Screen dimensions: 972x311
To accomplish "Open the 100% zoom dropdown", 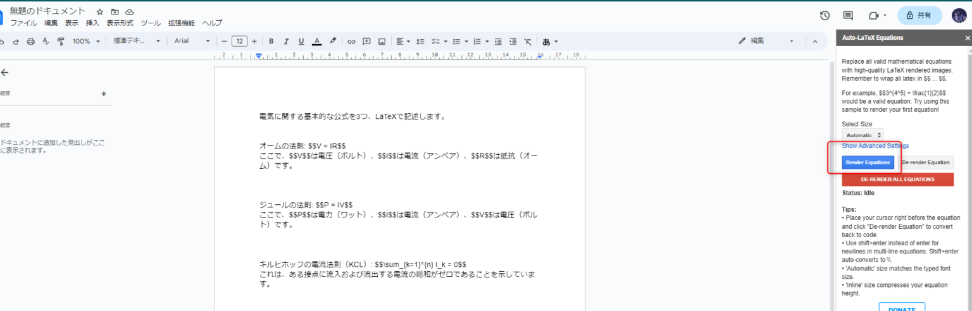I will (85, 42).
